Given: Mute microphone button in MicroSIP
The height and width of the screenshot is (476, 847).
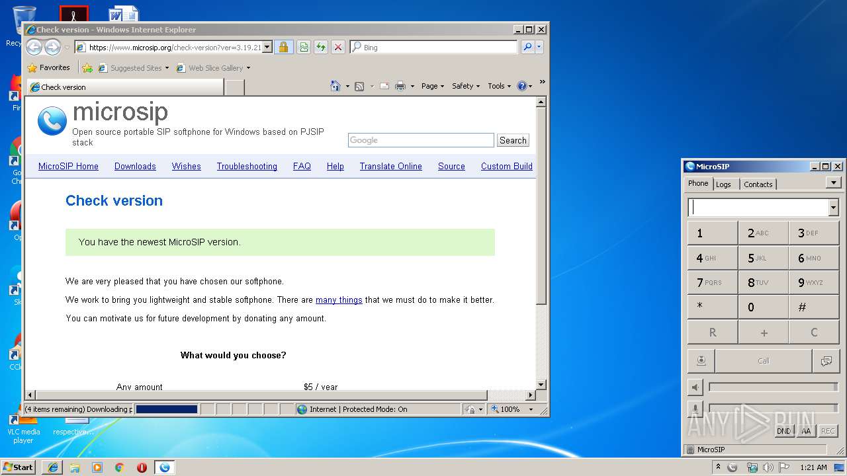Looking at the screenshot, I should [695, 408].
